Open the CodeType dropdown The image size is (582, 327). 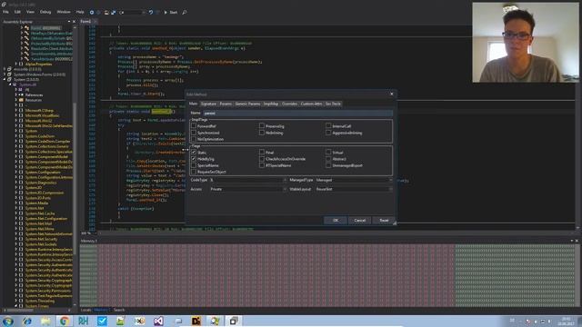248,180
